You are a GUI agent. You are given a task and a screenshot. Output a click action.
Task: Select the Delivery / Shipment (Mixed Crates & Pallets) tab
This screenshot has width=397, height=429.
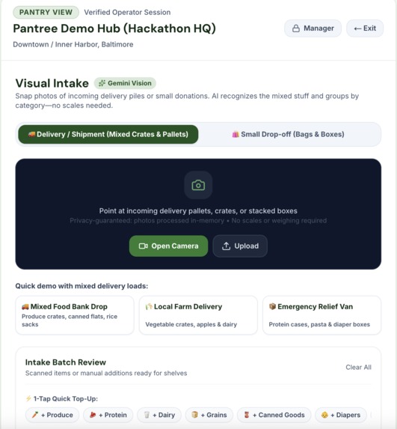coord(108,134)
